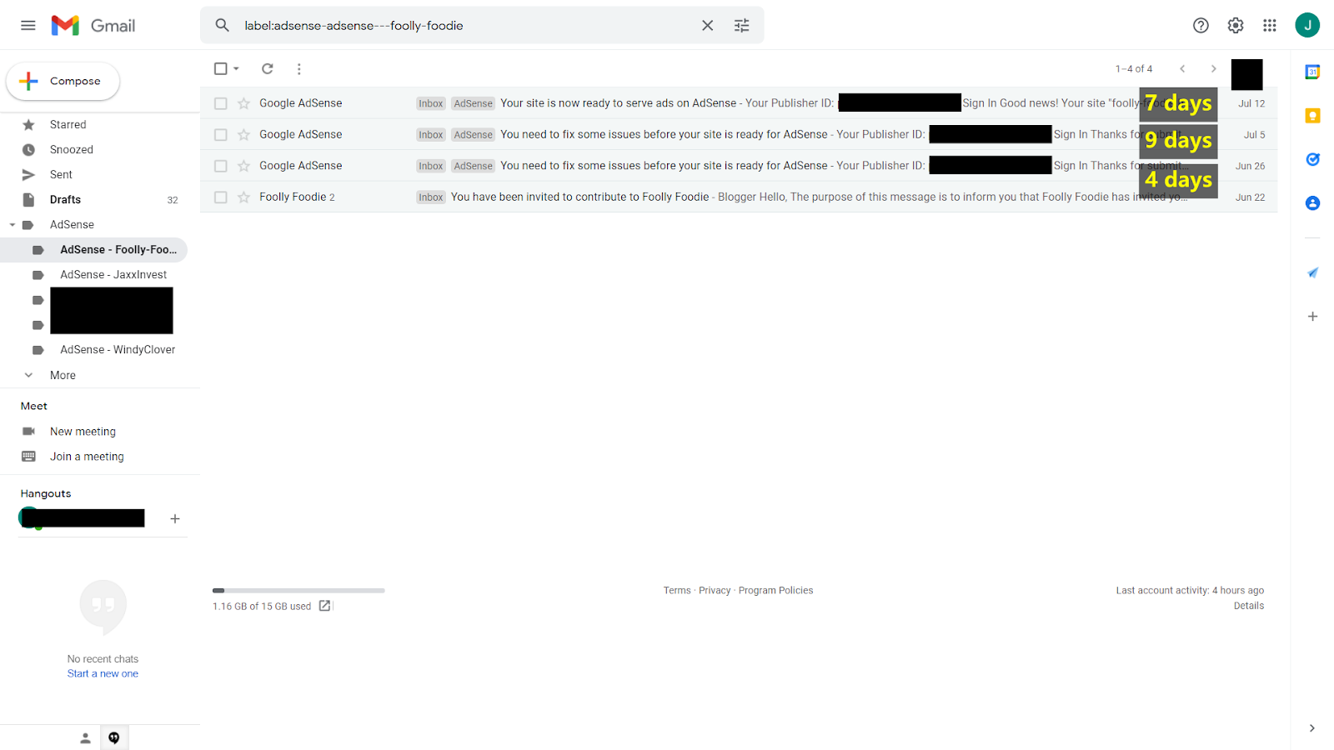Open Google apps grid icon
This screenshot has height=750, width=1334.
[1270, 25]
